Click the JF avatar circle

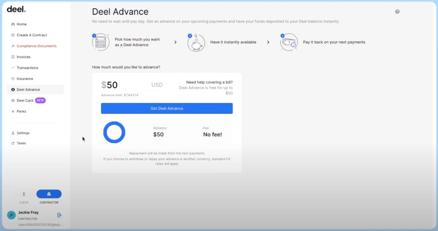(x=11, y=215)
